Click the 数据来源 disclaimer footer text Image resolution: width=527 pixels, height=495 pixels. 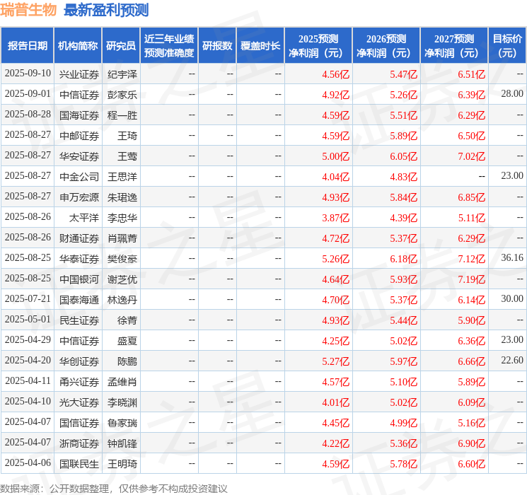click(x=114, y=489)
